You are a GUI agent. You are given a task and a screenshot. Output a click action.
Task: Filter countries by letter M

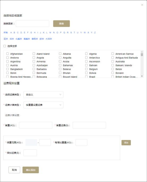[x=50, y=33]
